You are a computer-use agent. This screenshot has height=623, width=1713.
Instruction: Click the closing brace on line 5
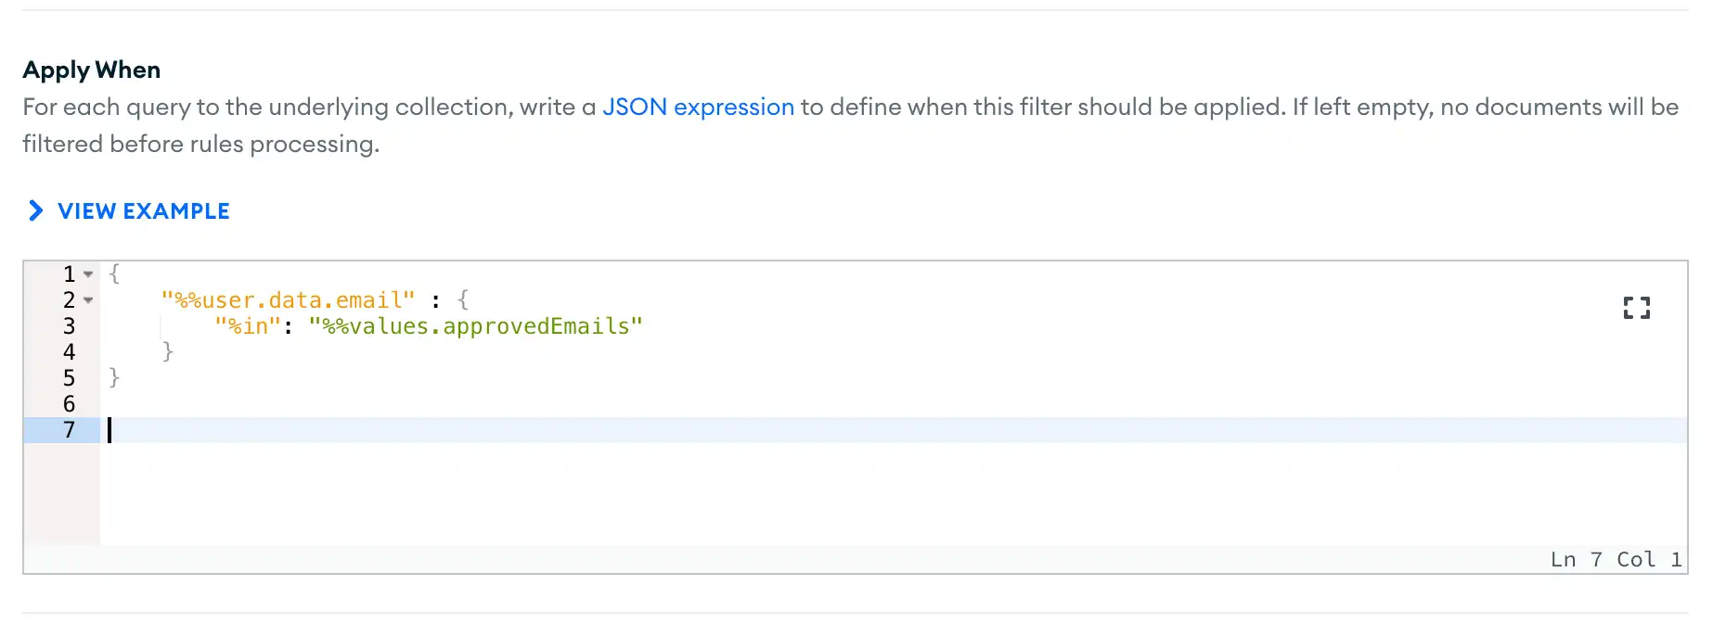114,377
